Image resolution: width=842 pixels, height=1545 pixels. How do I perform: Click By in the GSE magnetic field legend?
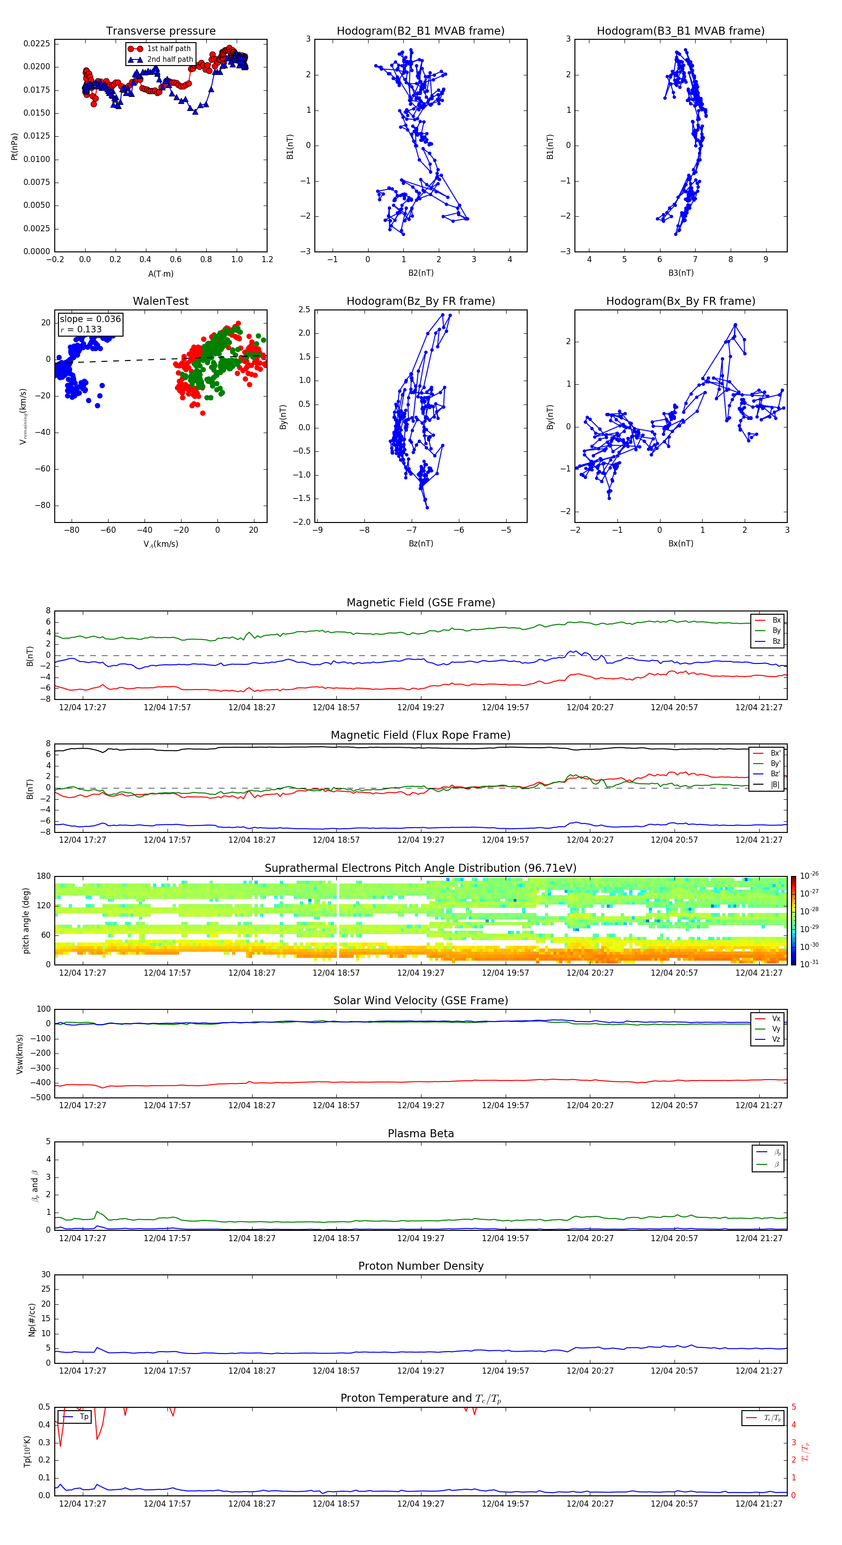(x=768, y=630)
